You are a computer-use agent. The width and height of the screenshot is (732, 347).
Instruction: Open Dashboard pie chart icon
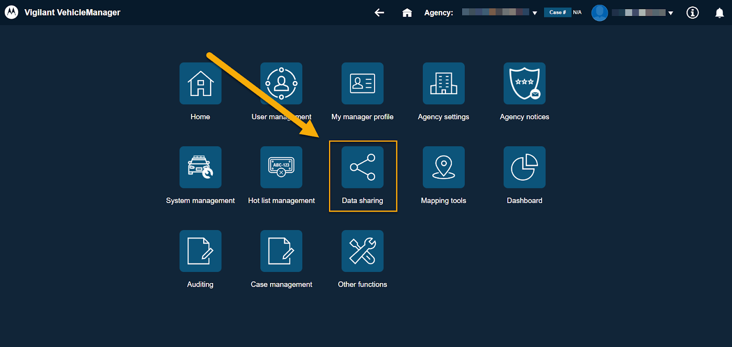(524, 167)
